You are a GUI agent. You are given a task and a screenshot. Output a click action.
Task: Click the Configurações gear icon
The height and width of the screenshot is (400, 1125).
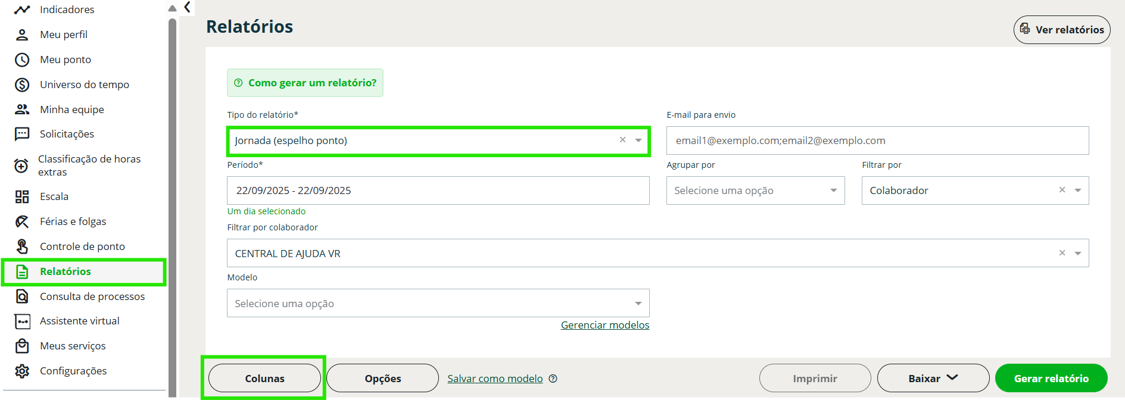(22, 371)
